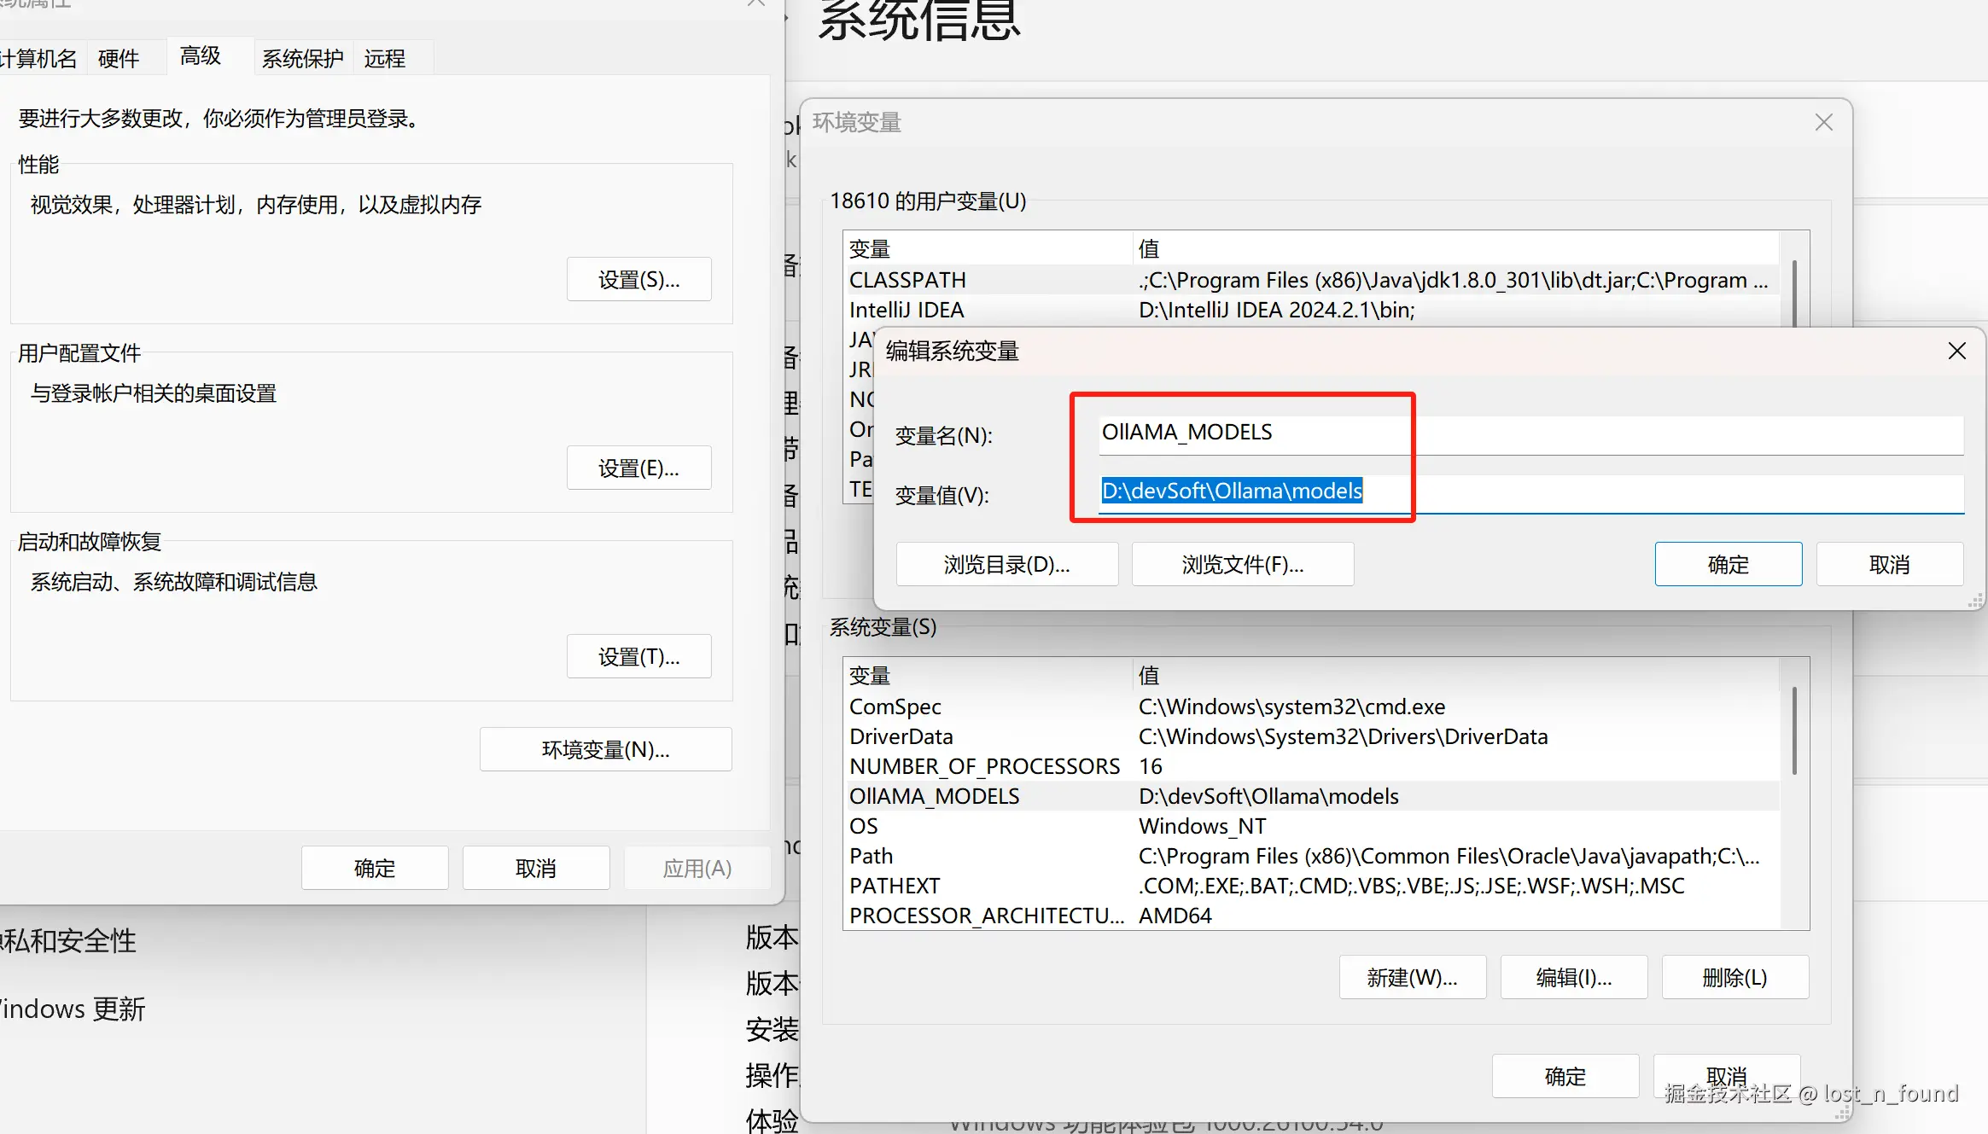Open user profile 设置(E)... button

point(638,468)
